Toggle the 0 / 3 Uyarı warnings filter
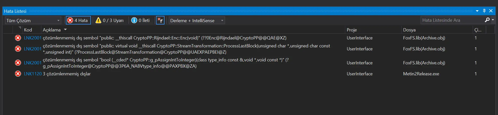498x115 pixels. click(x=110, y=20)
